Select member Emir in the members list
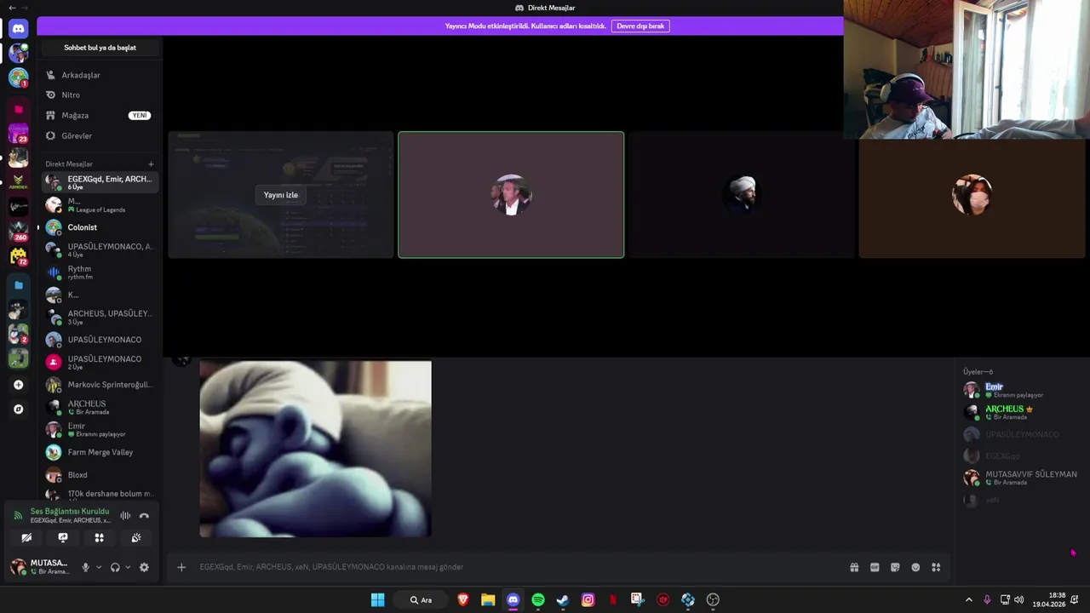The width and height of the screenshot is (1090, 613). coord(1022,390)
